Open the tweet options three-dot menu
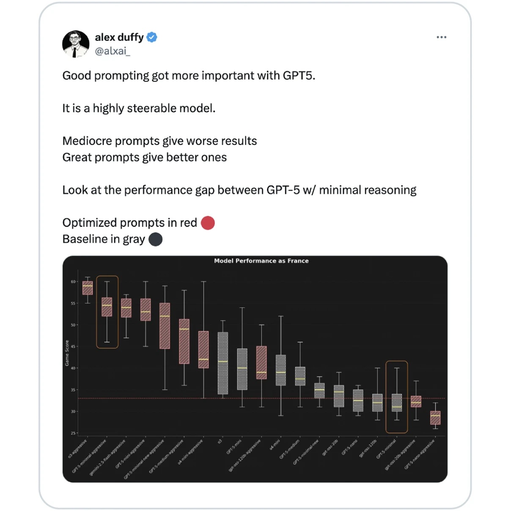The height and width of the screenshot is (511, 511). point(442,37)
